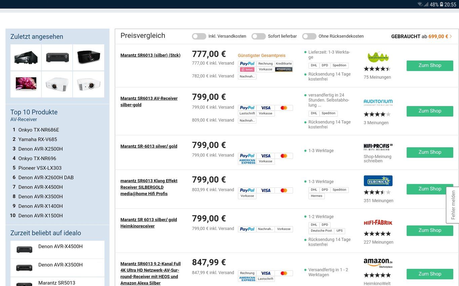Toggle Inkl. Versandkosten switch
This screenshot has width=459, height=286.
(x=199, y=36)
